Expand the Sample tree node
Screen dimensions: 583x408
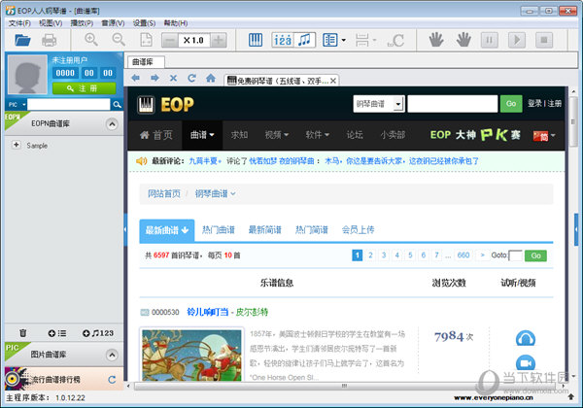point(16,145)
